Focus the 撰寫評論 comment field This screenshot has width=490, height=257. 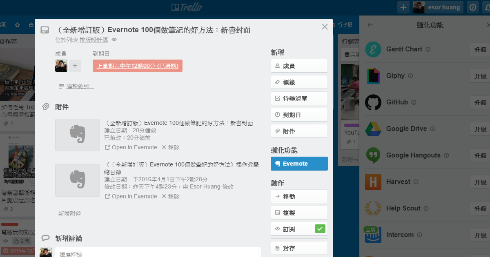[158, 252]
